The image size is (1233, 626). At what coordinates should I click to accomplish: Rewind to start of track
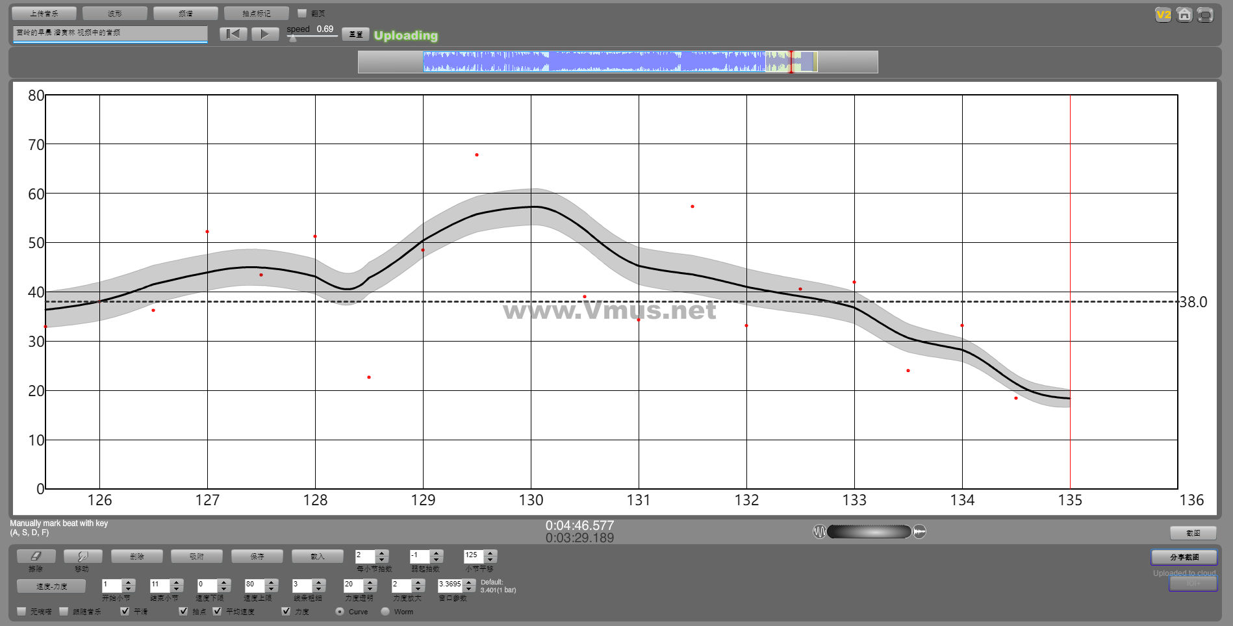(x=233, y=34)
